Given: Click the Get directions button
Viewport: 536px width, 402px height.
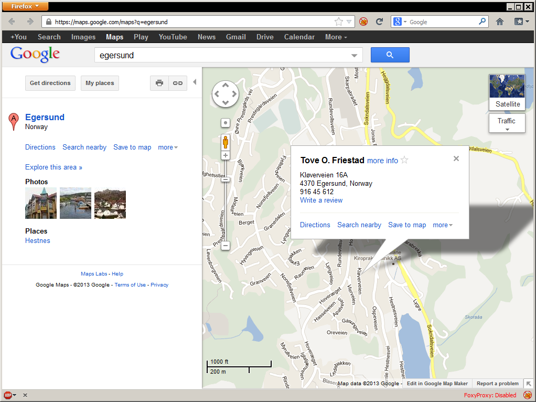Looking at the screenshot, I should coord(50,83).
